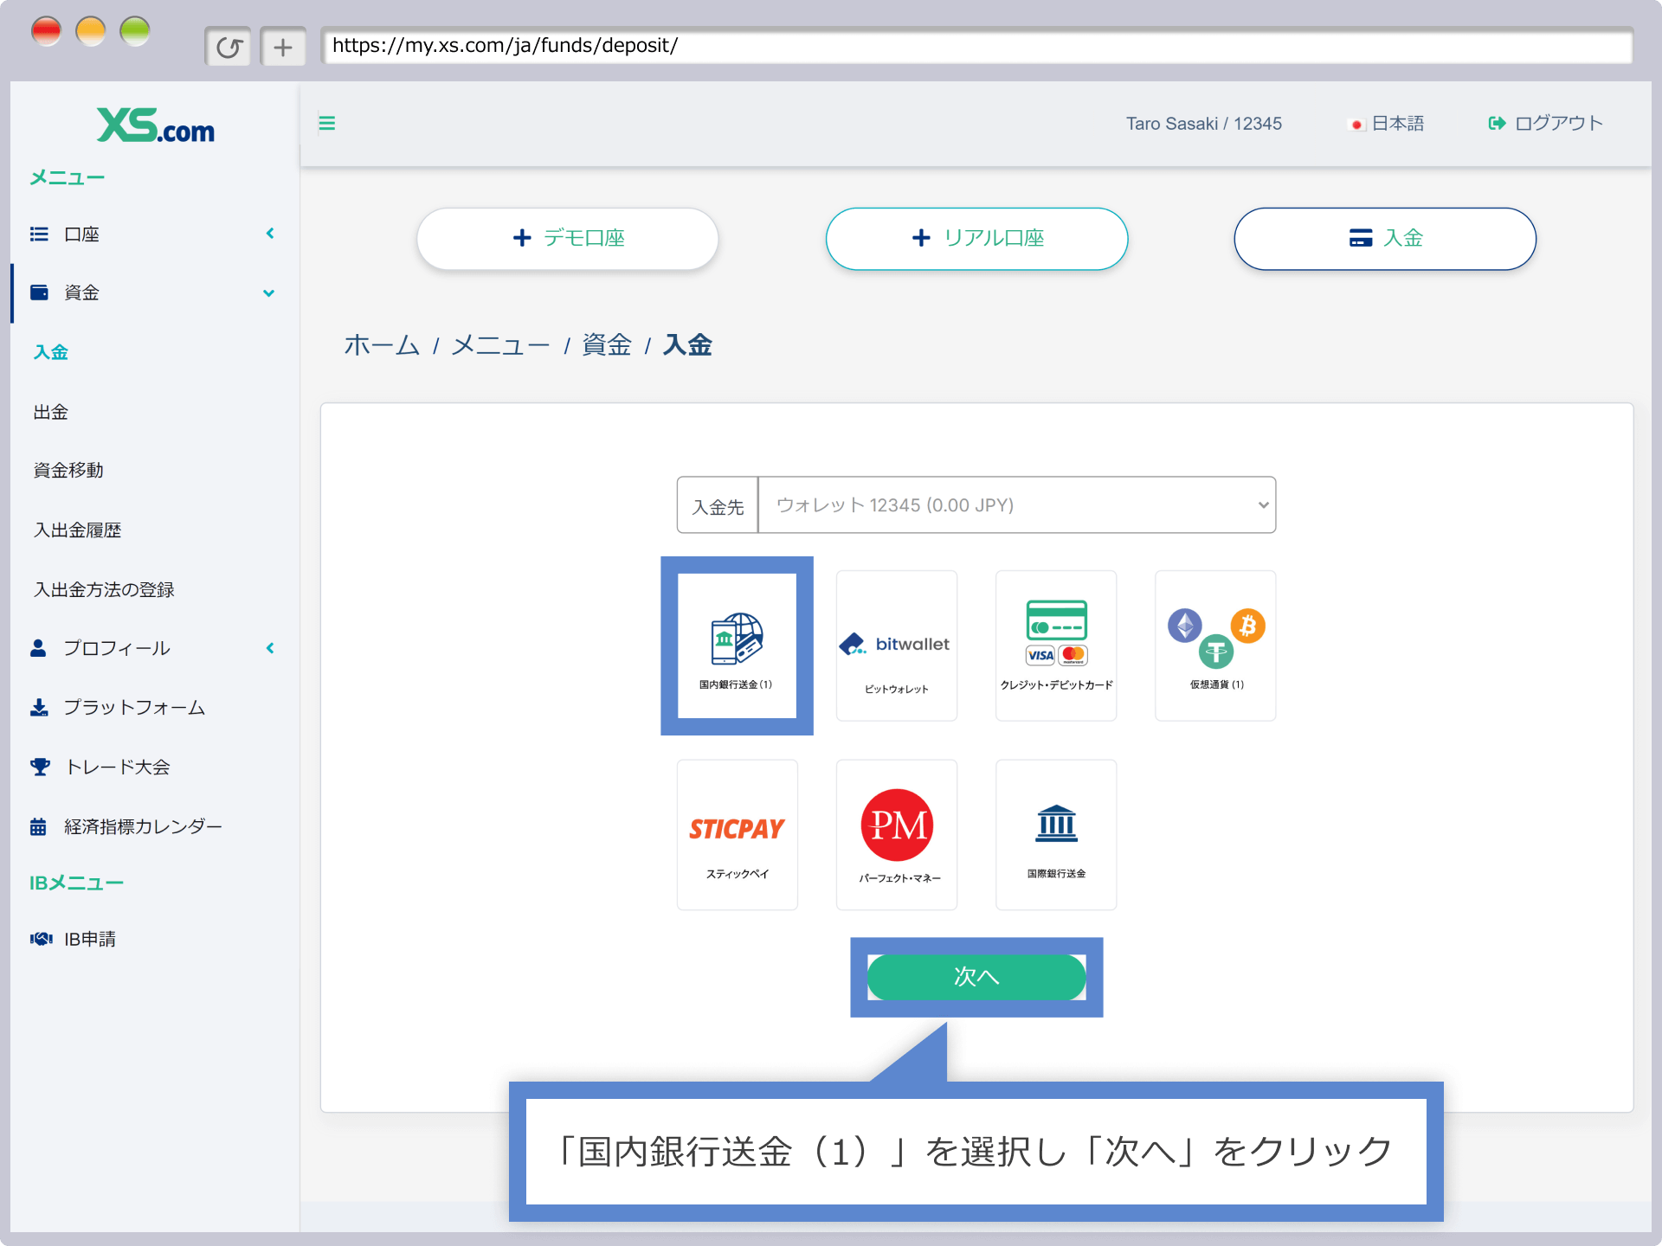Open 入金 in the sidebar menu

[x=51, y=352]
